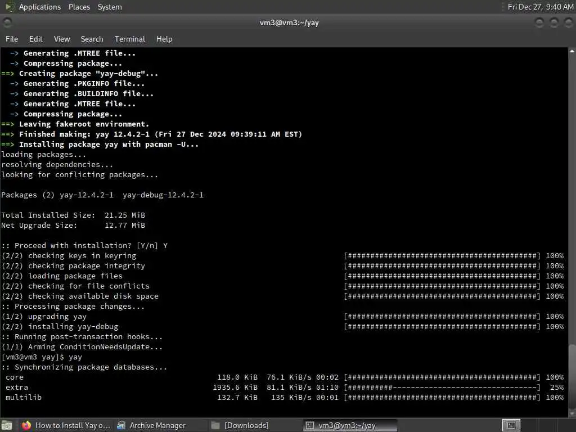576x432 pixels.
Task: Click the 'multilib' database progress bar
Action: [442, 398]
